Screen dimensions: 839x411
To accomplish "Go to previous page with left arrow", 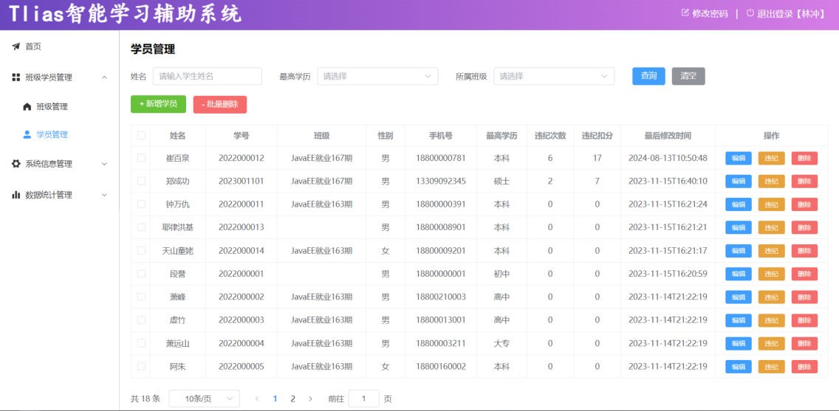I will tap(257, 398).
